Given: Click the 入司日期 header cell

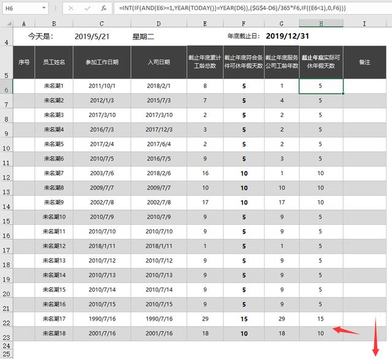Looking at the screenshot, I should (x=158, y=62).
